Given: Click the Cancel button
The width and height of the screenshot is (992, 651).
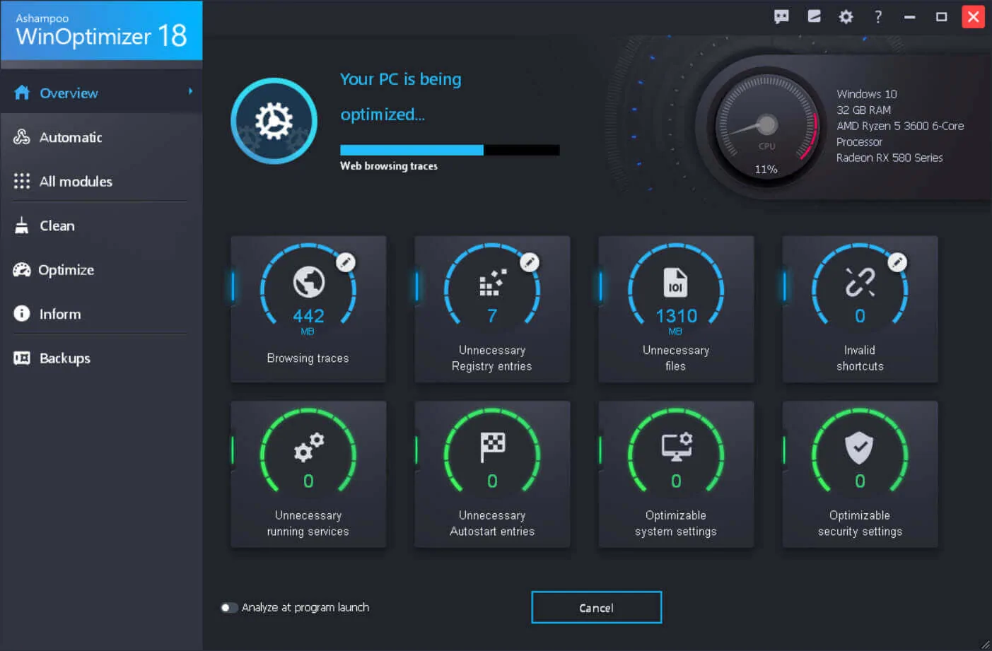Looking at the screenshot, I should [x=596, y=607].
